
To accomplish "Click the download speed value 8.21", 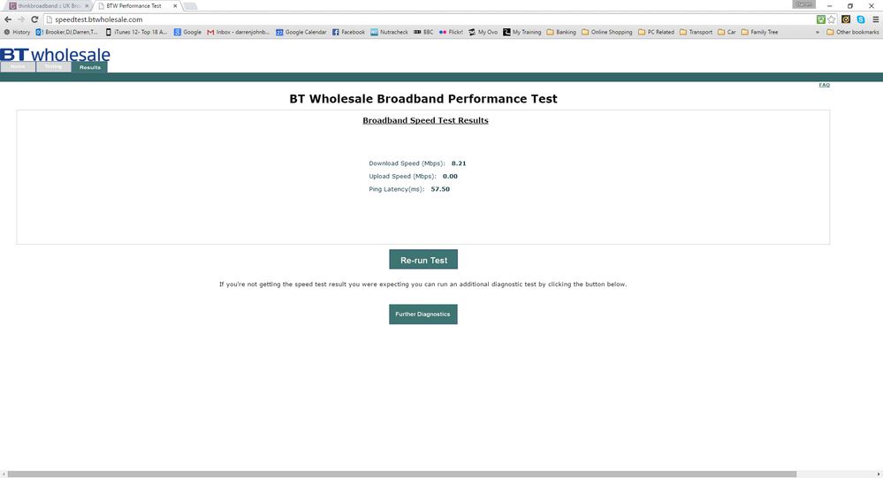I will tap(459, 163).
